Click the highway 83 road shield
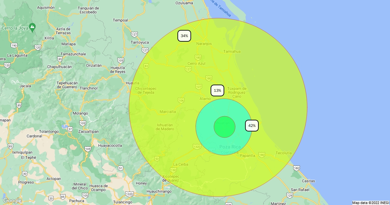 pyautogui.click(x=146, y=66)
